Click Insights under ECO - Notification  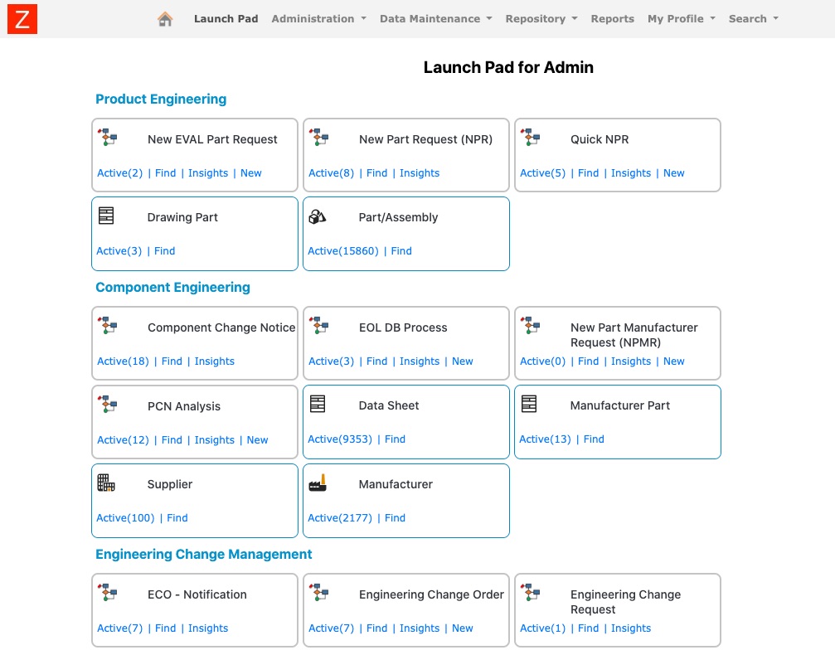[207, 628]
